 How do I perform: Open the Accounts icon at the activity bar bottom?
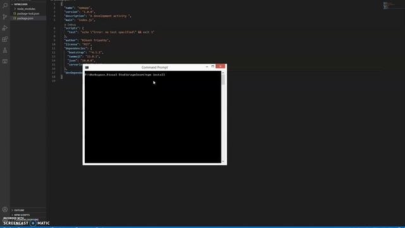point(4,210)
